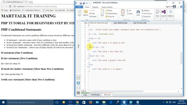Click the Visual Studio Launch icon

[x=164, y=12]
